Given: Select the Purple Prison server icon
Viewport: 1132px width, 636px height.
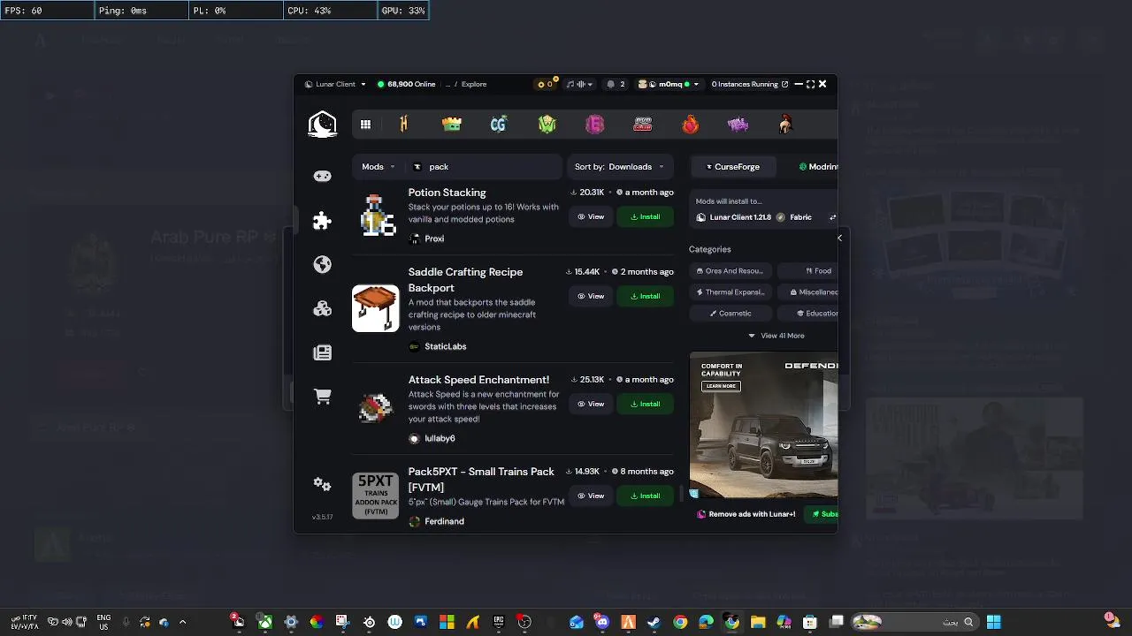Looking at the screenshot, I should [738, 125].
